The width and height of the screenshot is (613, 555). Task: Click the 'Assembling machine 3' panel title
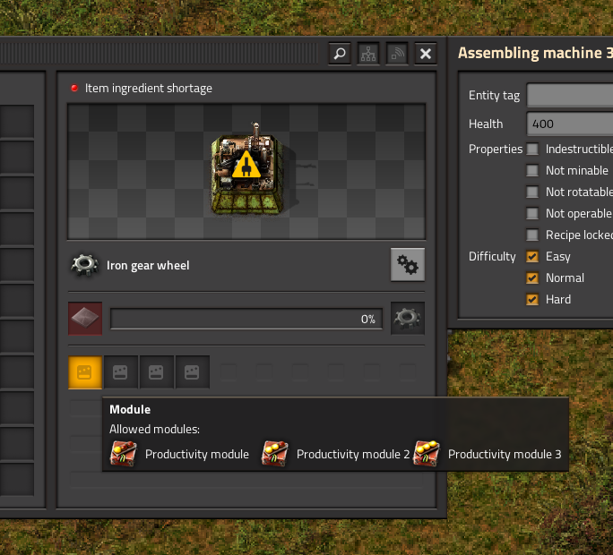click(536, 53)
